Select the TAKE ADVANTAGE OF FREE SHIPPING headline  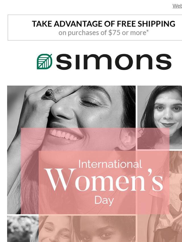click(x=104, y=24)
